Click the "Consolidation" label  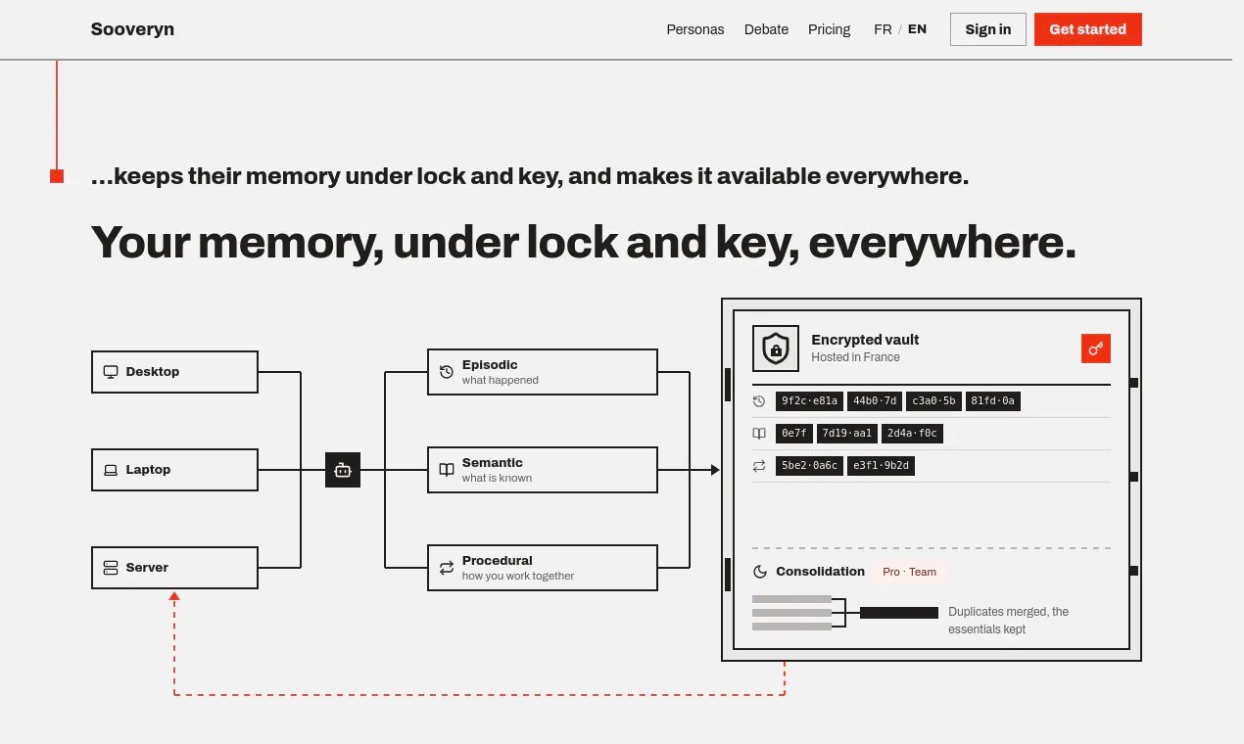(820, 572)
